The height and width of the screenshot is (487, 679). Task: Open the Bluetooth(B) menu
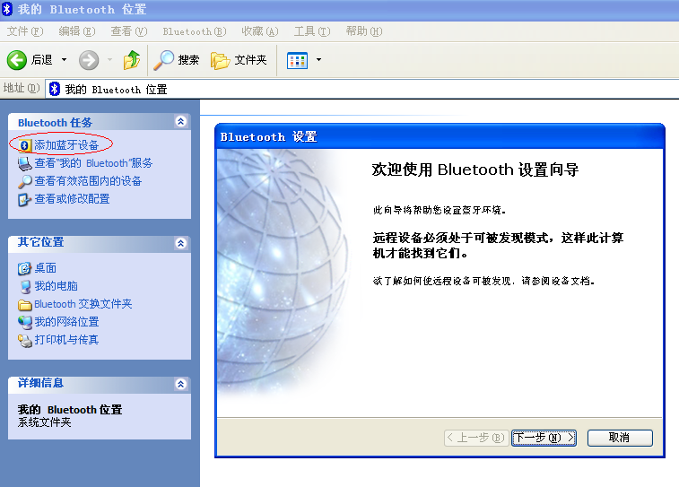coord(195,31)
